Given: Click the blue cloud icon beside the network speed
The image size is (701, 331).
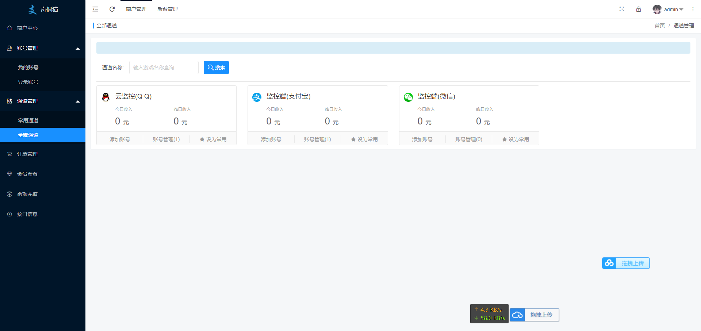Looking at the screenshot, I should [517, 315].
